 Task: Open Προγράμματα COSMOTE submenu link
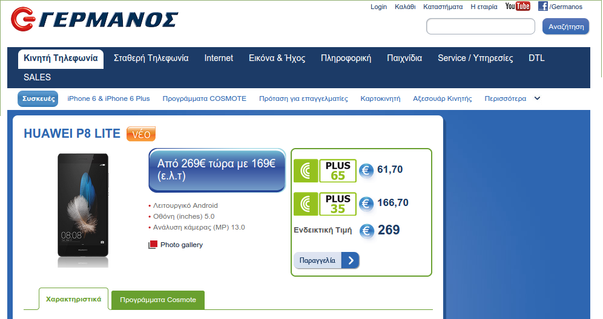pyautogui.click(x=204, y=98)
